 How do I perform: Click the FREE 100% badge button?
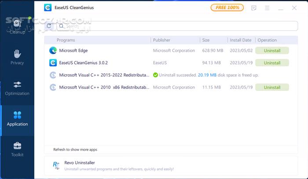(227, 7)
